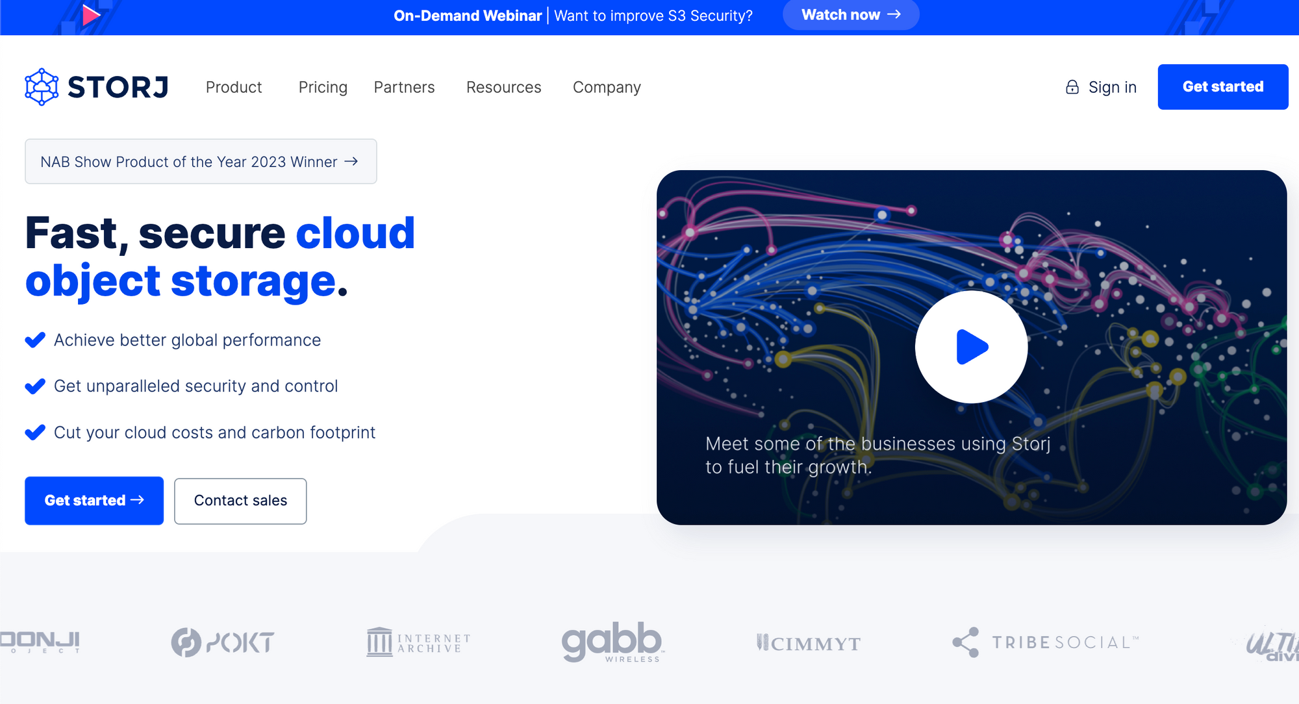The width and height of the screenshot is (1299, 704).
Task: Click the pink play triangle in banner
Action: [91, 15]
